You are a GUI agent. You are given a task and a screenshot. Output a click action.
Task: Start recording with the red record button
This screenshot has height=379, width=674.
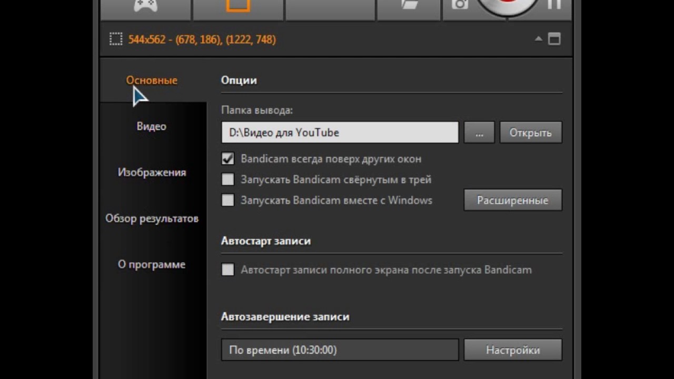pyautogui.click(x=508, y=4)
